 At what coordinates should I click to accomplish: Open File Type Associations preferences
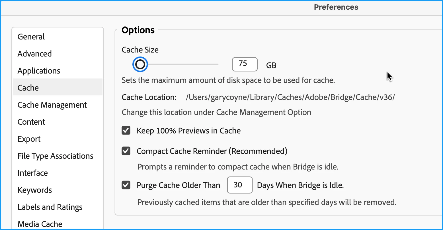tap(56, 156)
